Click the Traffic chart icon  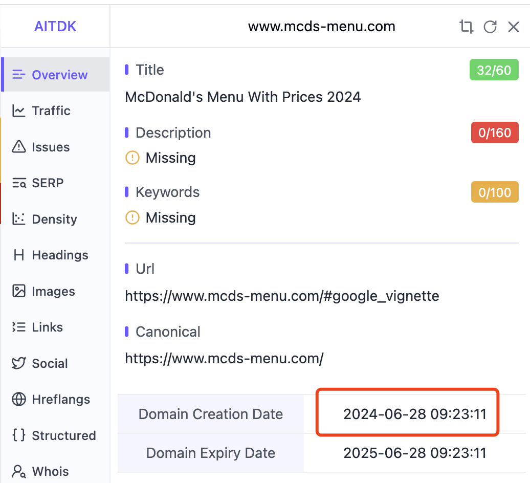[18, 111]
